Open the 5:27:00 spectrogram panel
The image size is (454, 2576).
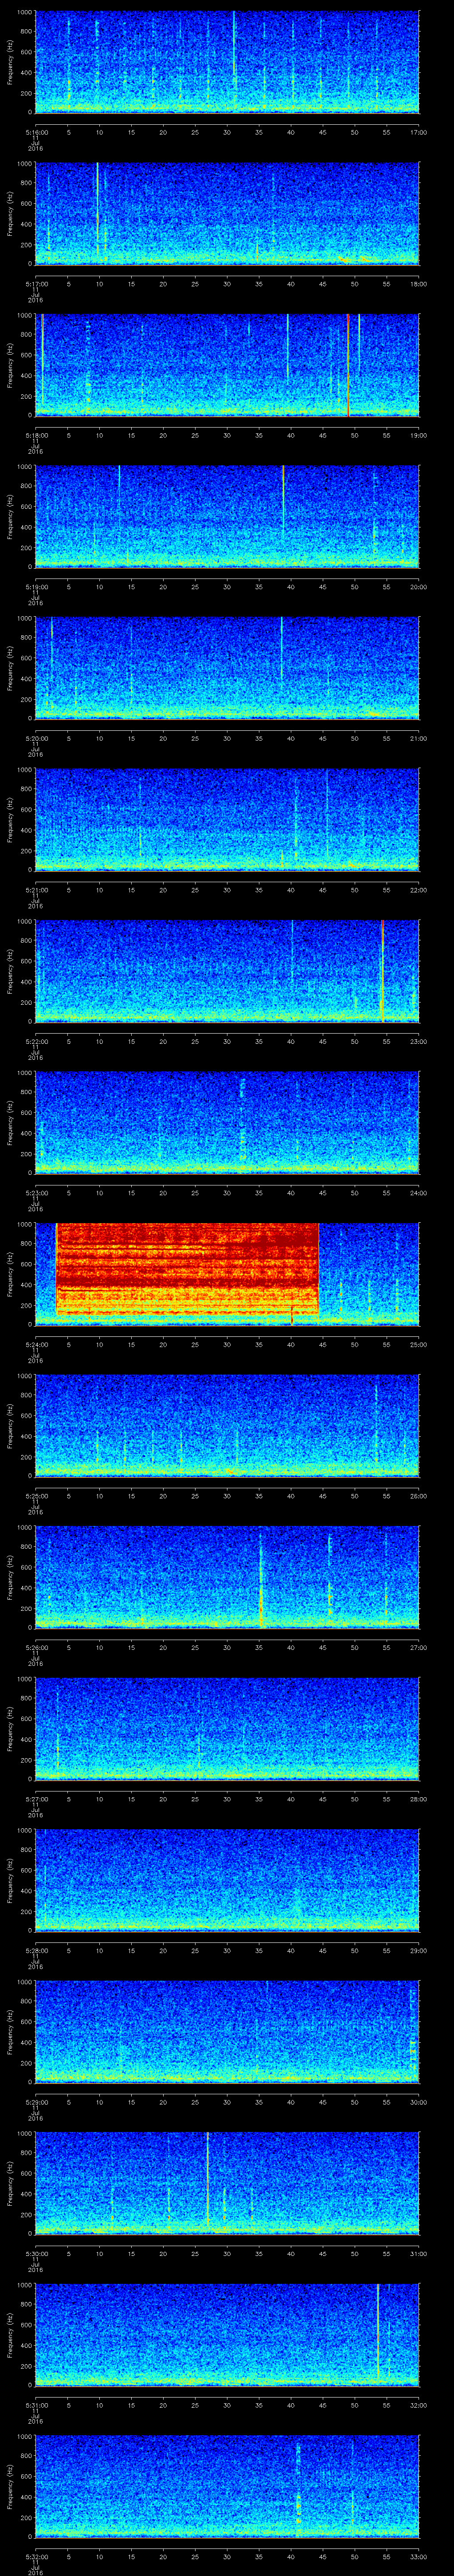pos(227,1729)
